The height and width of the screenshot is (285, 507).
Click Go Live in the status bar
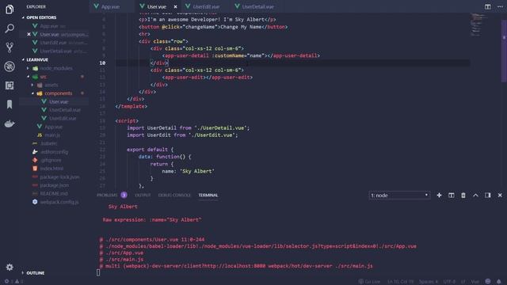369,282
